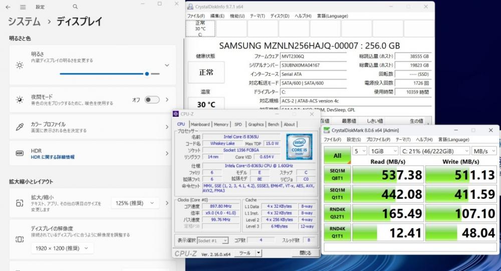Click the brightness sun icon
This screenshot has height=271, width=501.
click(x=20, y=65)
